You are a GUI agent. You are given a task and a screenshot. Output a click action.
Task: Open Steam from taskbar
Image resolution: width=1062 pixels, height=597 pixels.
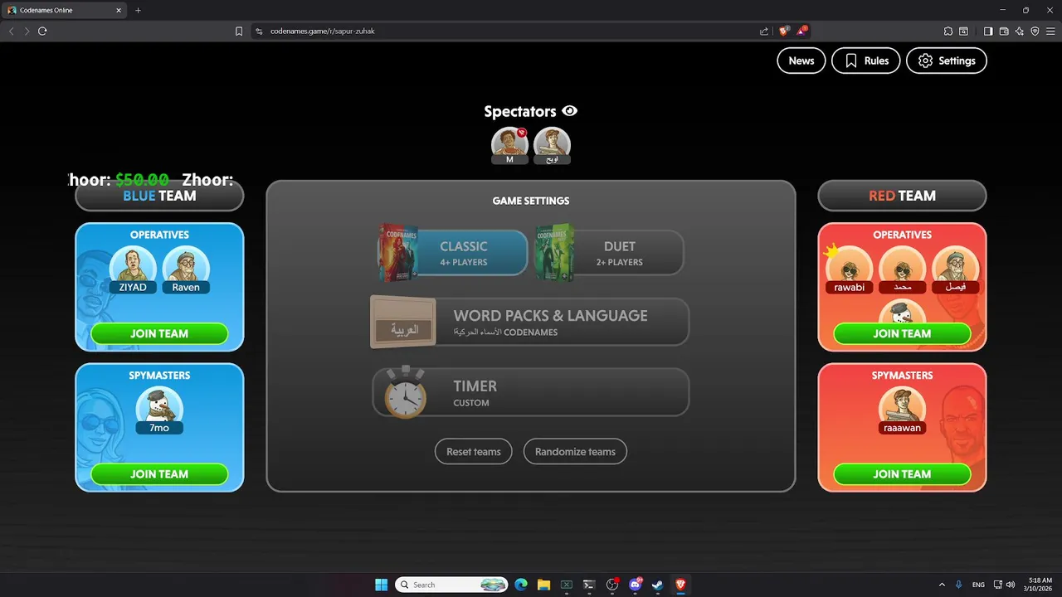click(x=658, y=585)
